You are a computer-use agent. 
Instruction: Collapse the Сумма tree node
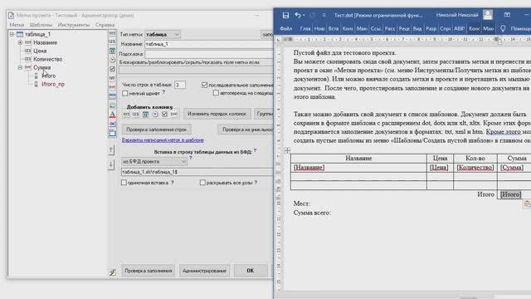click(20, 67)
